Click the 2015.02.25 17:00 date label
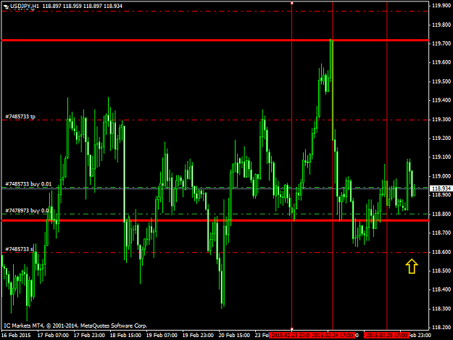This screenshot has height=340, width=453. [386, 336]
